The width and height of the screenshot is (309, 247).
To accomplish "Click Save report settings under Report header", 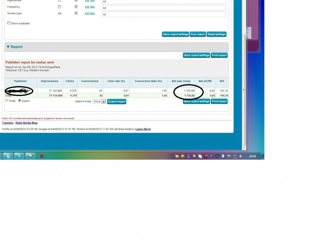I will 197,55.
